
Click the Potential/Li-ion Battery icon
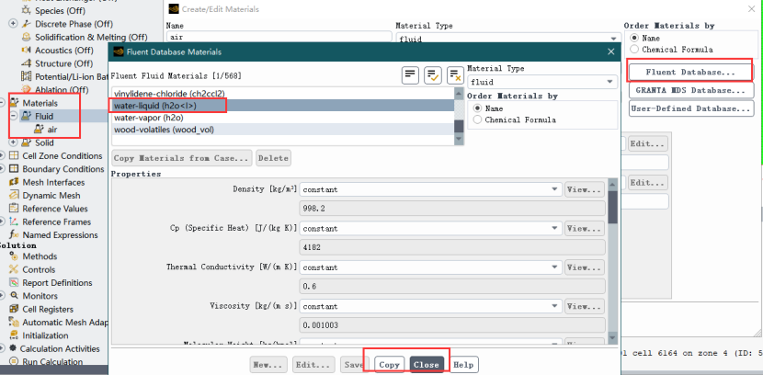(x=27, y=76)
